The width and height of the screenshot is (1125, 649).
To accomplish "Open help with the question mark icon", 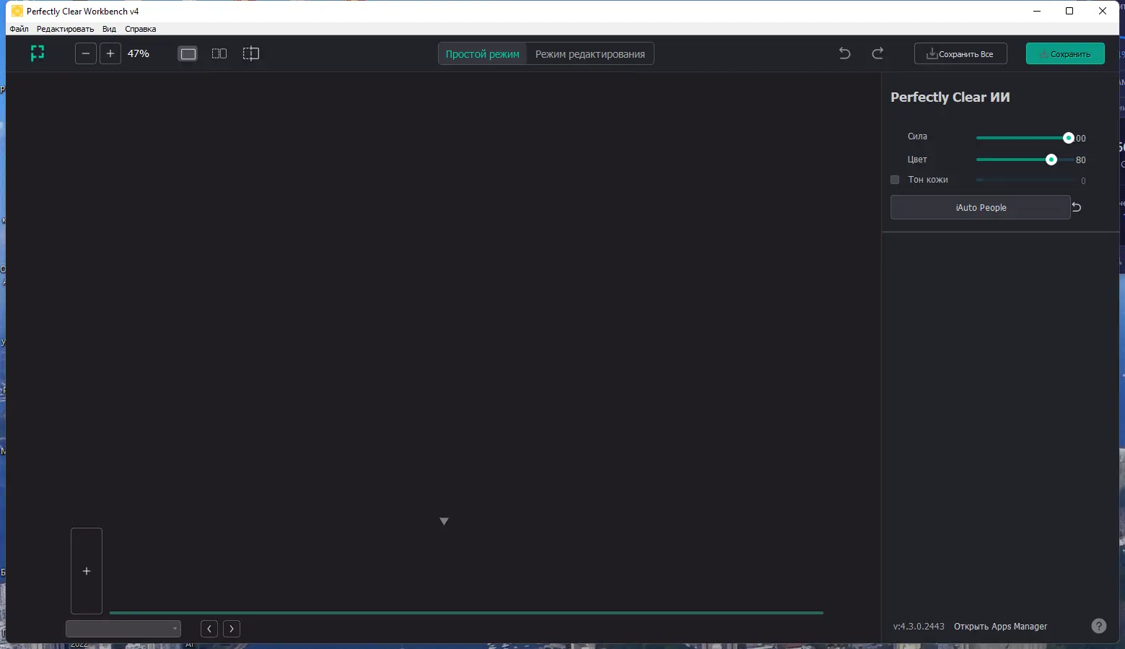I will point(1098,626).
